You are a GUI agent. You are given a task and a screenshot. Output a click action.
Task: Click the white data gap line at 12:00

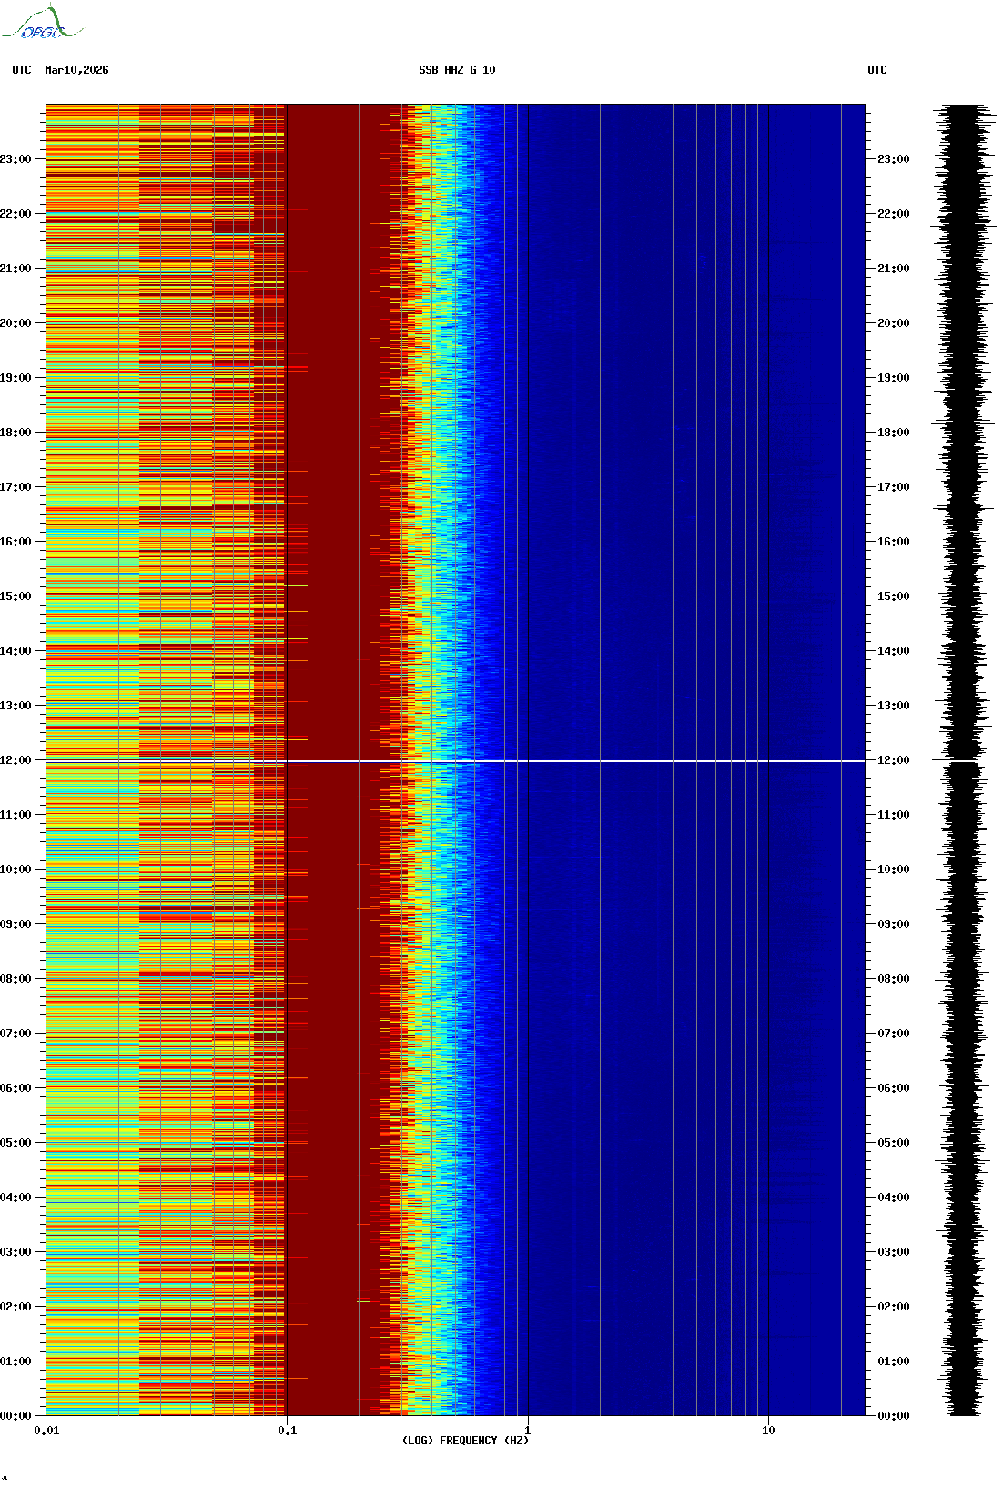[x=573, y=760]
